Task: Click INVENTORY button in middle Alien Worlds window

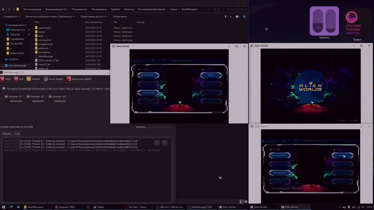Action: [148, 75]
